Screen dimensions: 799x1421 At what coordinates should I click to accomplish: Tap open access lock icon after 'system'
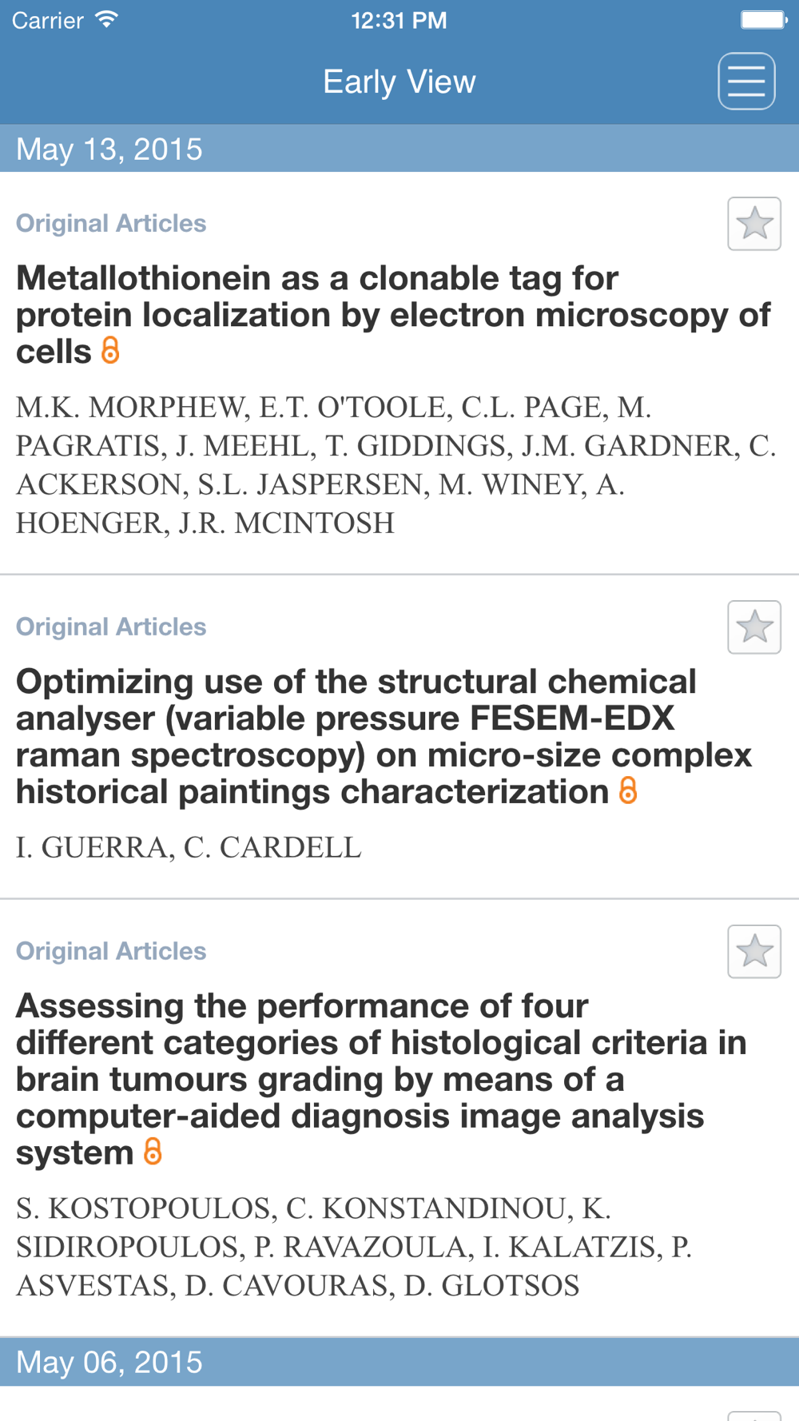tap(153, 1152)
